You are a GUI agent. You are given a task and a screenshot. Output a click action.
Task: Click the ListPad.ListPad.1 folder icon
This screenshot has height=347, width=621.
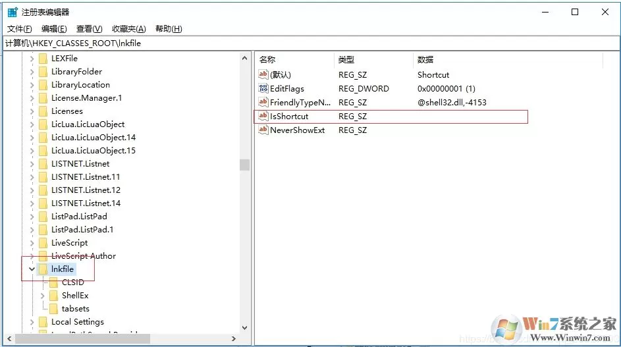(x=43, y=230)
